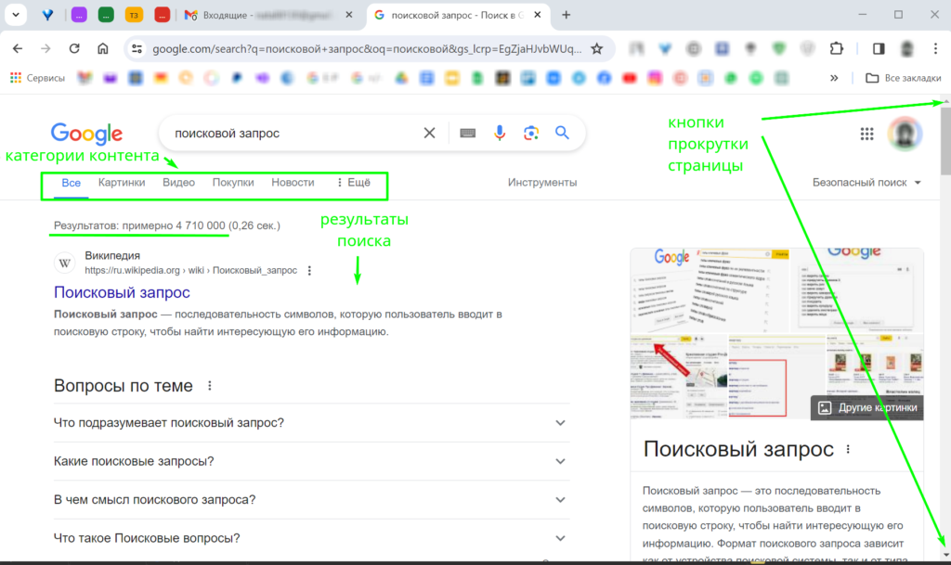Expand "Какие поисковые запросы?" question
Screen dimensions: 951x565
(x=311, y=461)
